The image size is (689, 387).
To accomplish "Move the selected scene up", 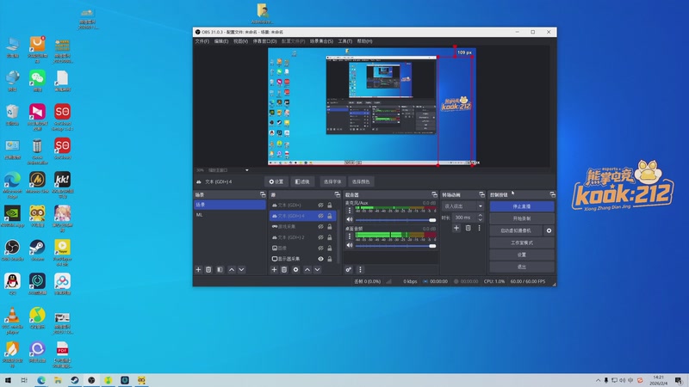I will coord(232,269).
